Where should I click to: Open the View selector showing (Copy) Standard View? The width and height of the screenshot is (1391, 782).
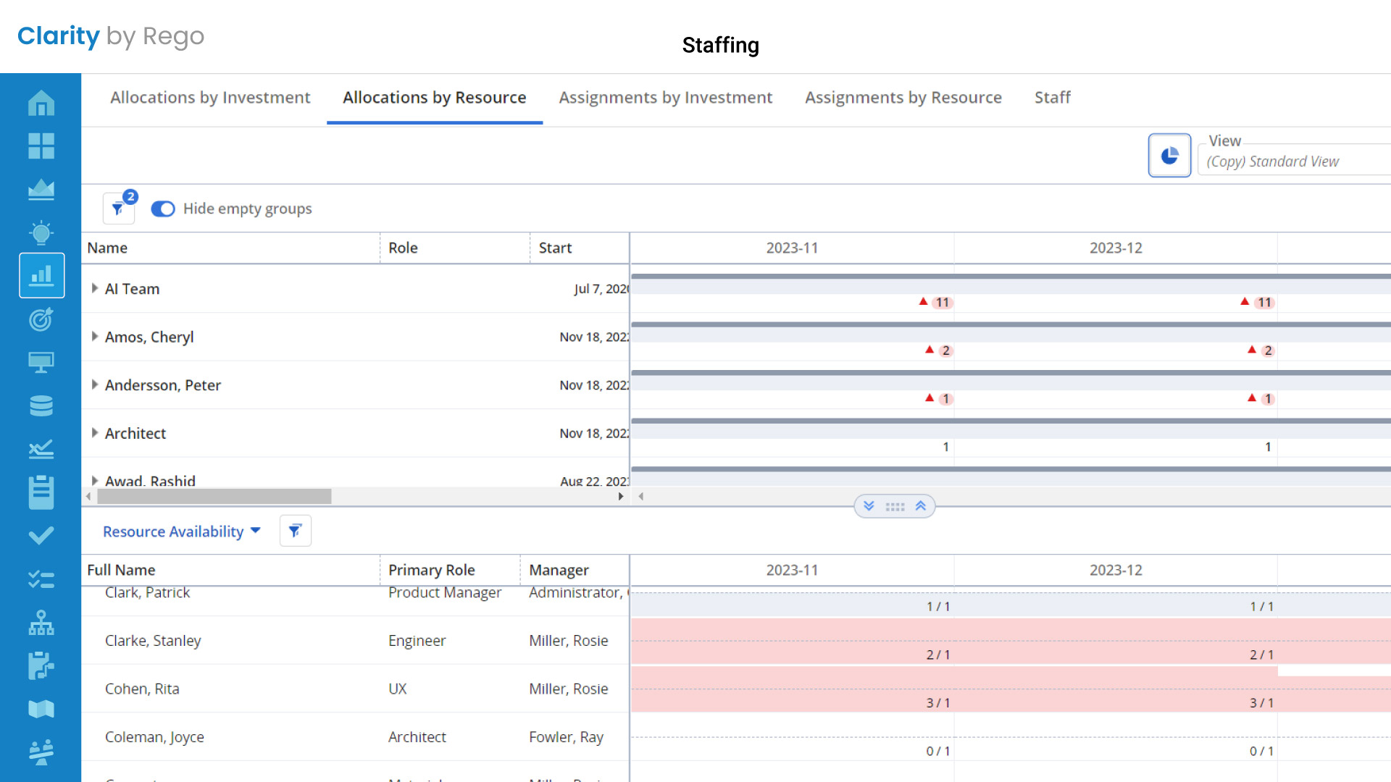click(x=1293, y=161)
